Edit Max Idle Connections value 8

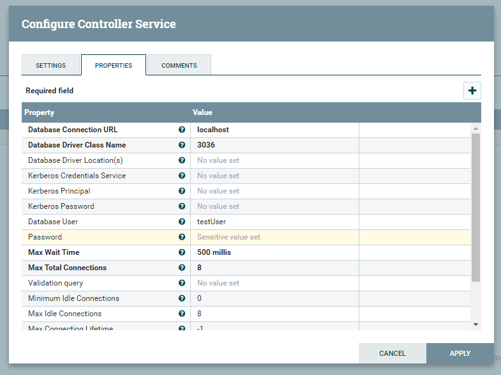(274, 314)
